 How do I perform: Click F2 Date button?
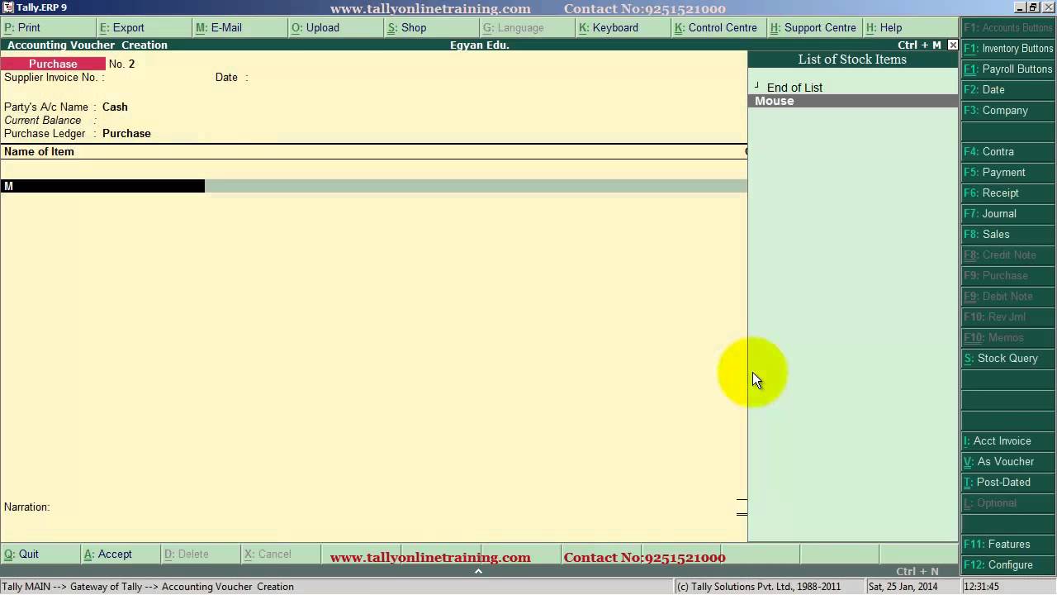[1008, 89]
